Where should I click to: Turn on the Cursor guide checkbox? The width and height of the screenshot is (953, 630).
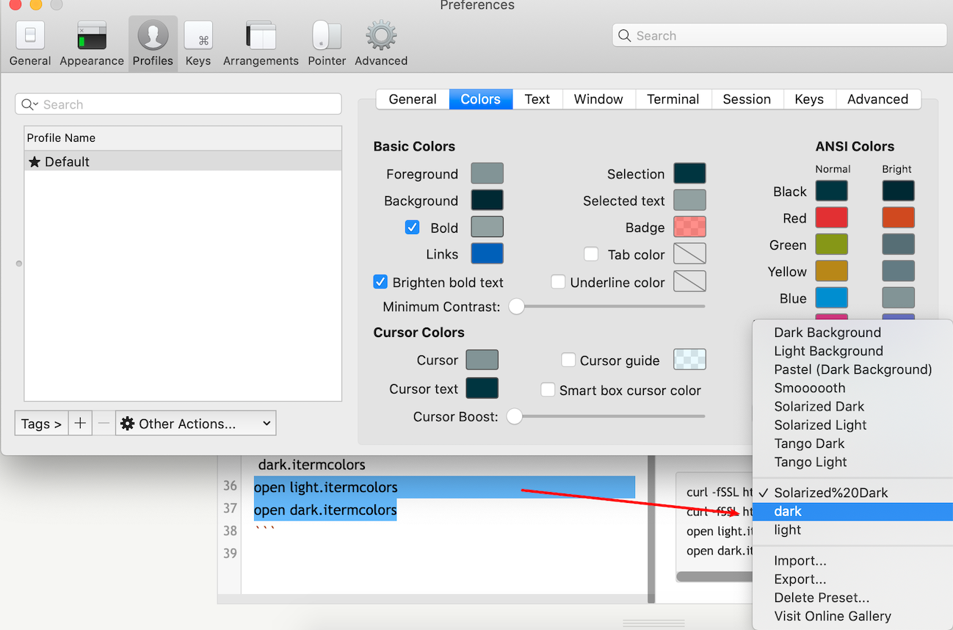pyautogui.click(x=568, y=360)
